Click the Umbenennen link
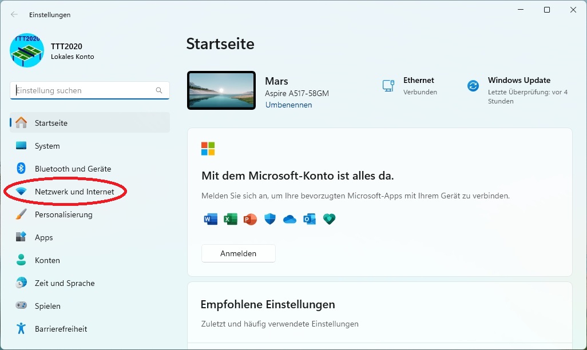 pyautogui.click(x=288, y=105)
